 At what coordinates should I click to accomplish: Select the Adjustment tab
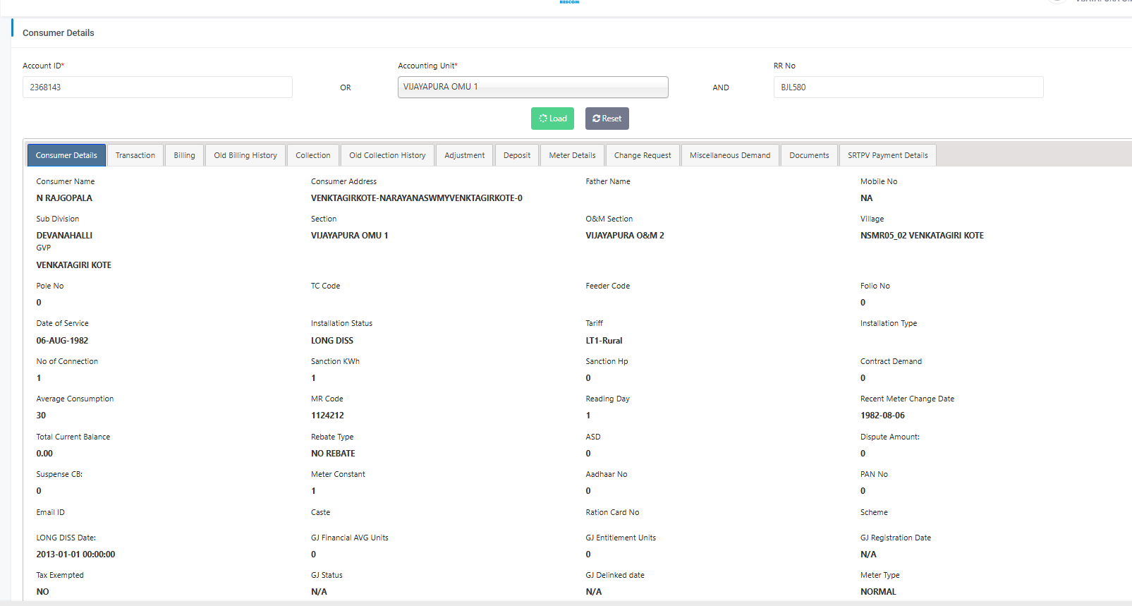465,155
